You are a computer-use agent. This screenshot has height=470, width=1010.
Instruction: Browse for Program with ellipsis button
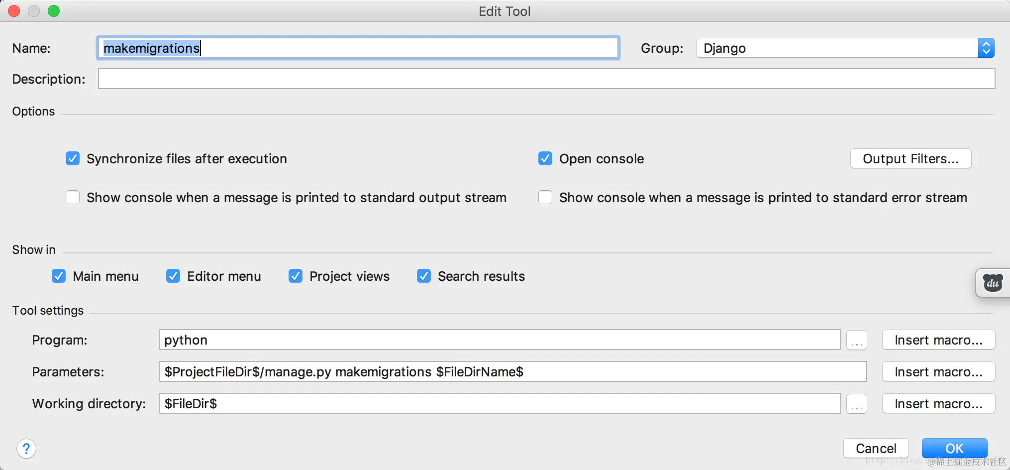[856, 340]
